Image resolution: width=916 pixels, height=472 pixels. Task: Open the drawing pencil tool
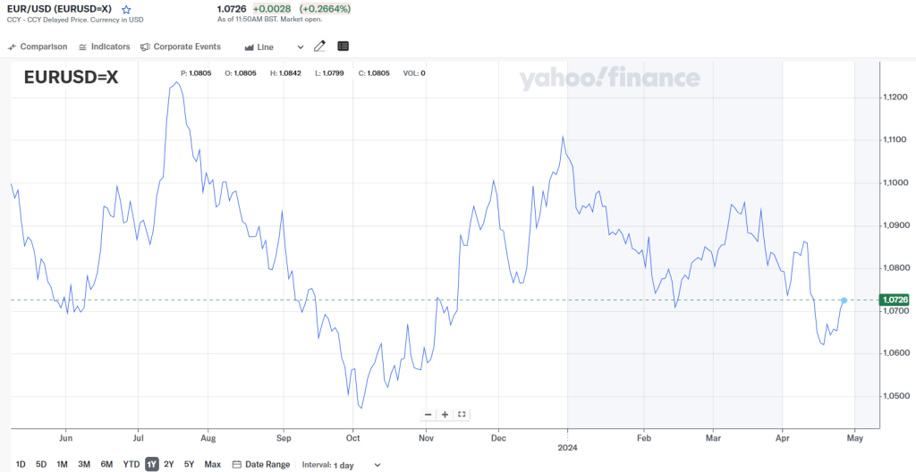pyautogui.click(x=320, y=46)
